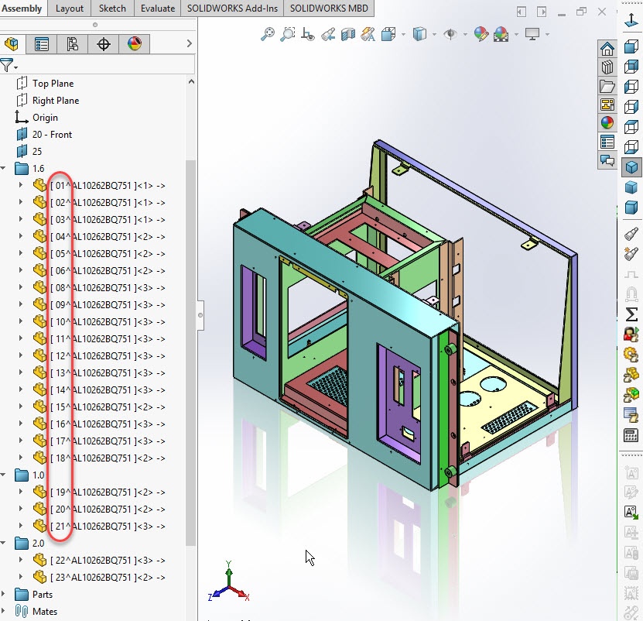Switch to the Layout tab

tap(70, 9)
